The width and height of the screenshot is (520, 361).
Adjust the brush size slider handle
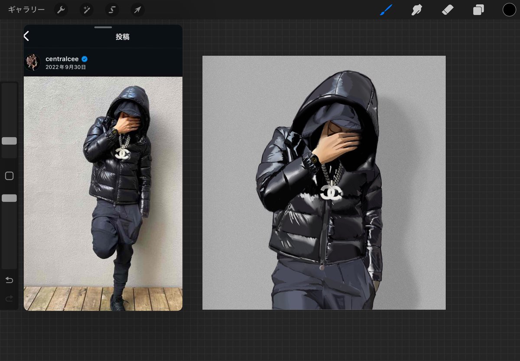click(x=9, y=141)
